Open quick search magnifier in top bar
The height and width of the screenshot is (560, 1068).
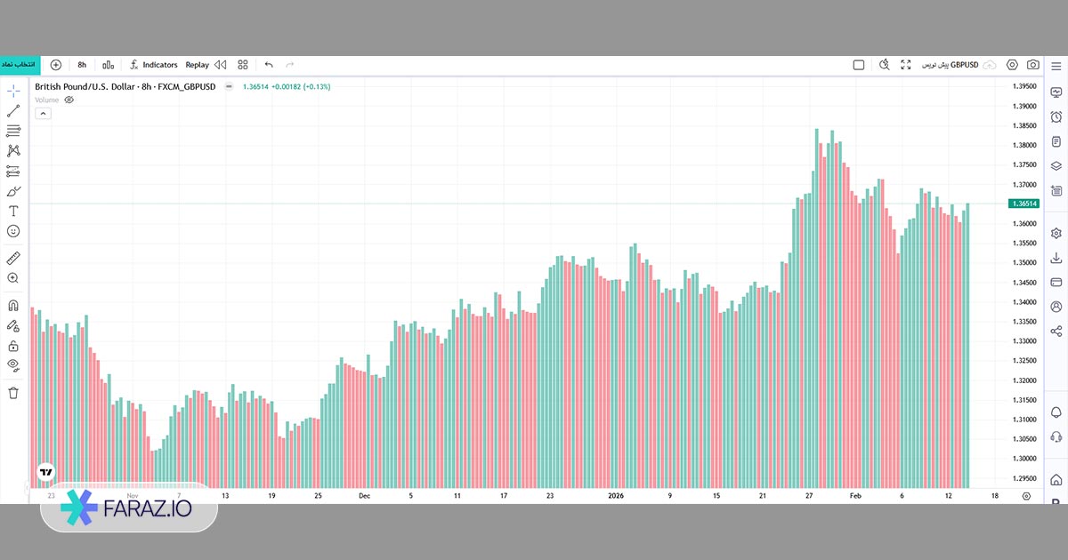(884, 65)
